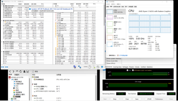Select GPU 0 thumbnail in Task Manager
This screenshot has height=101, width=178.
[x=116, y=44]
